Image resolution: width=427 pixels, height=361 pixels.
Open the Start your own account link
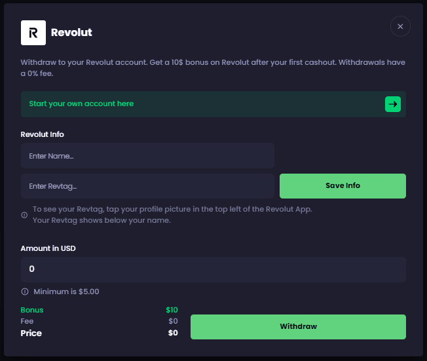81,104
